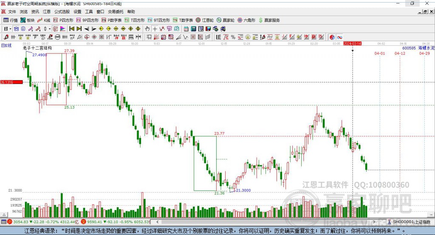This screenshot has height=235, width=435.
Task: Click the red pencil drawing tool
Action: [x=6, y=37]
